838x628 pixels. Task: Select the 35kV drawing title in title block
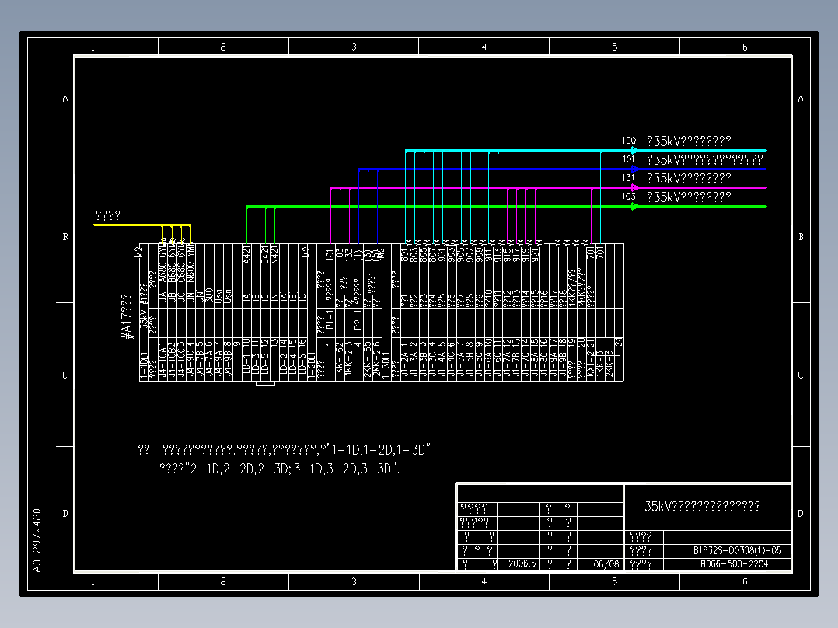(x=702, y=506)
